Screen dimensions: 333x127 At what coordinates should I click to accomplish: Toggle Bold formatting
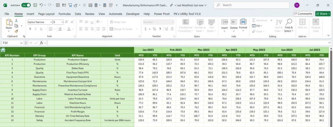tap(30, 29)
